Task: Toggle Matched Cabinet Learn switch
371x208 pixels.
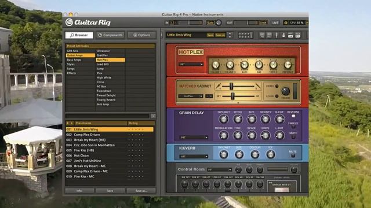Action: (x=277, y=96)
